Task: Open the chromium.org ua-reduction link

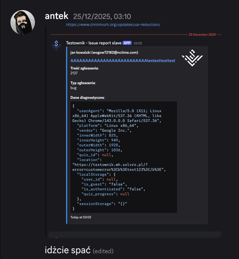Action: 113,24
